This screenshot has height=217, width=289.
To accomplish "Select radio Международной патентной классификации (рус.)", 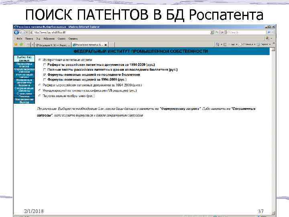I will point(40,90).
